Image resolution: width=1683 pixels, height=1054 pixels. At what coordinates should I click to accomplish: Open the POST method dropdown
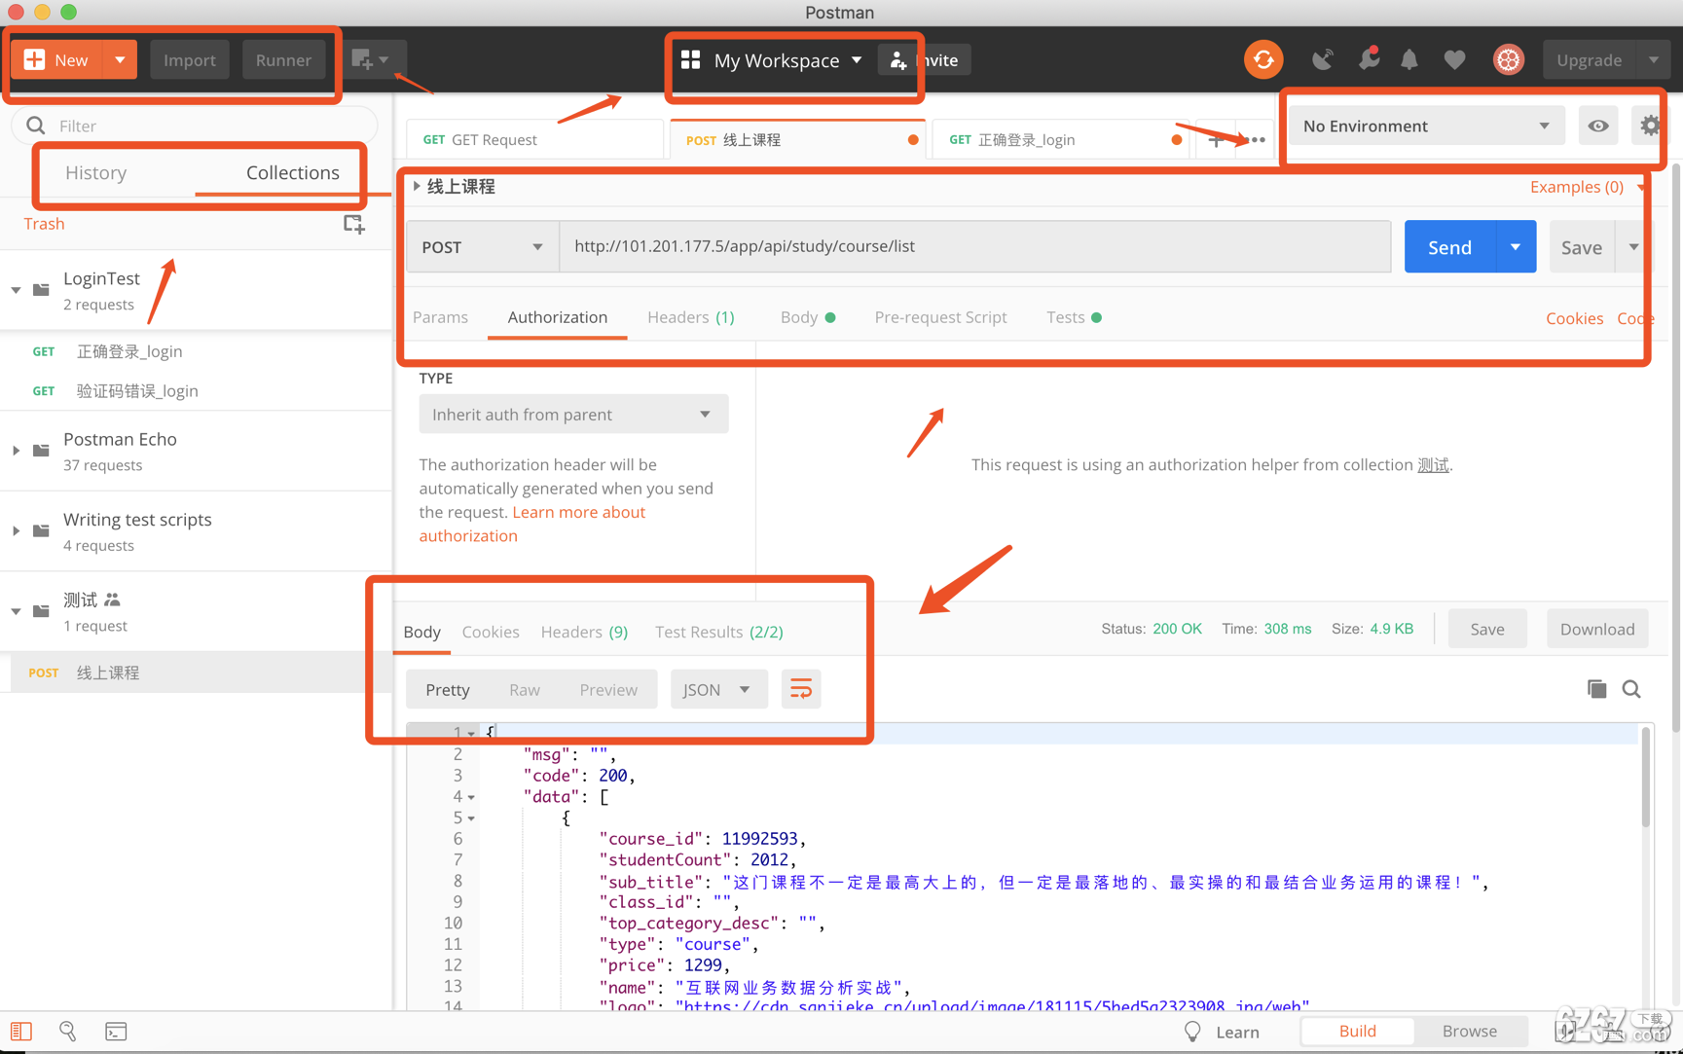point(483,247)
